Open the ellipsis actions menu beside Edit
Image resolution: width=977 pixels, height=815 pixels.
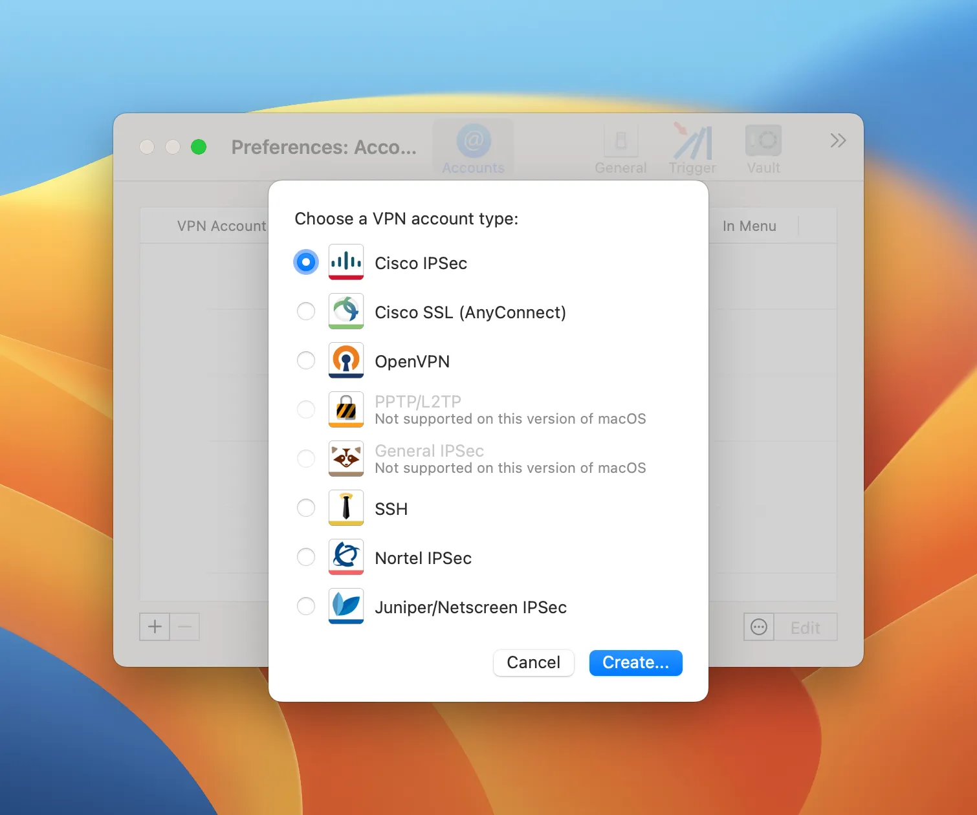(x=759, y=627)
